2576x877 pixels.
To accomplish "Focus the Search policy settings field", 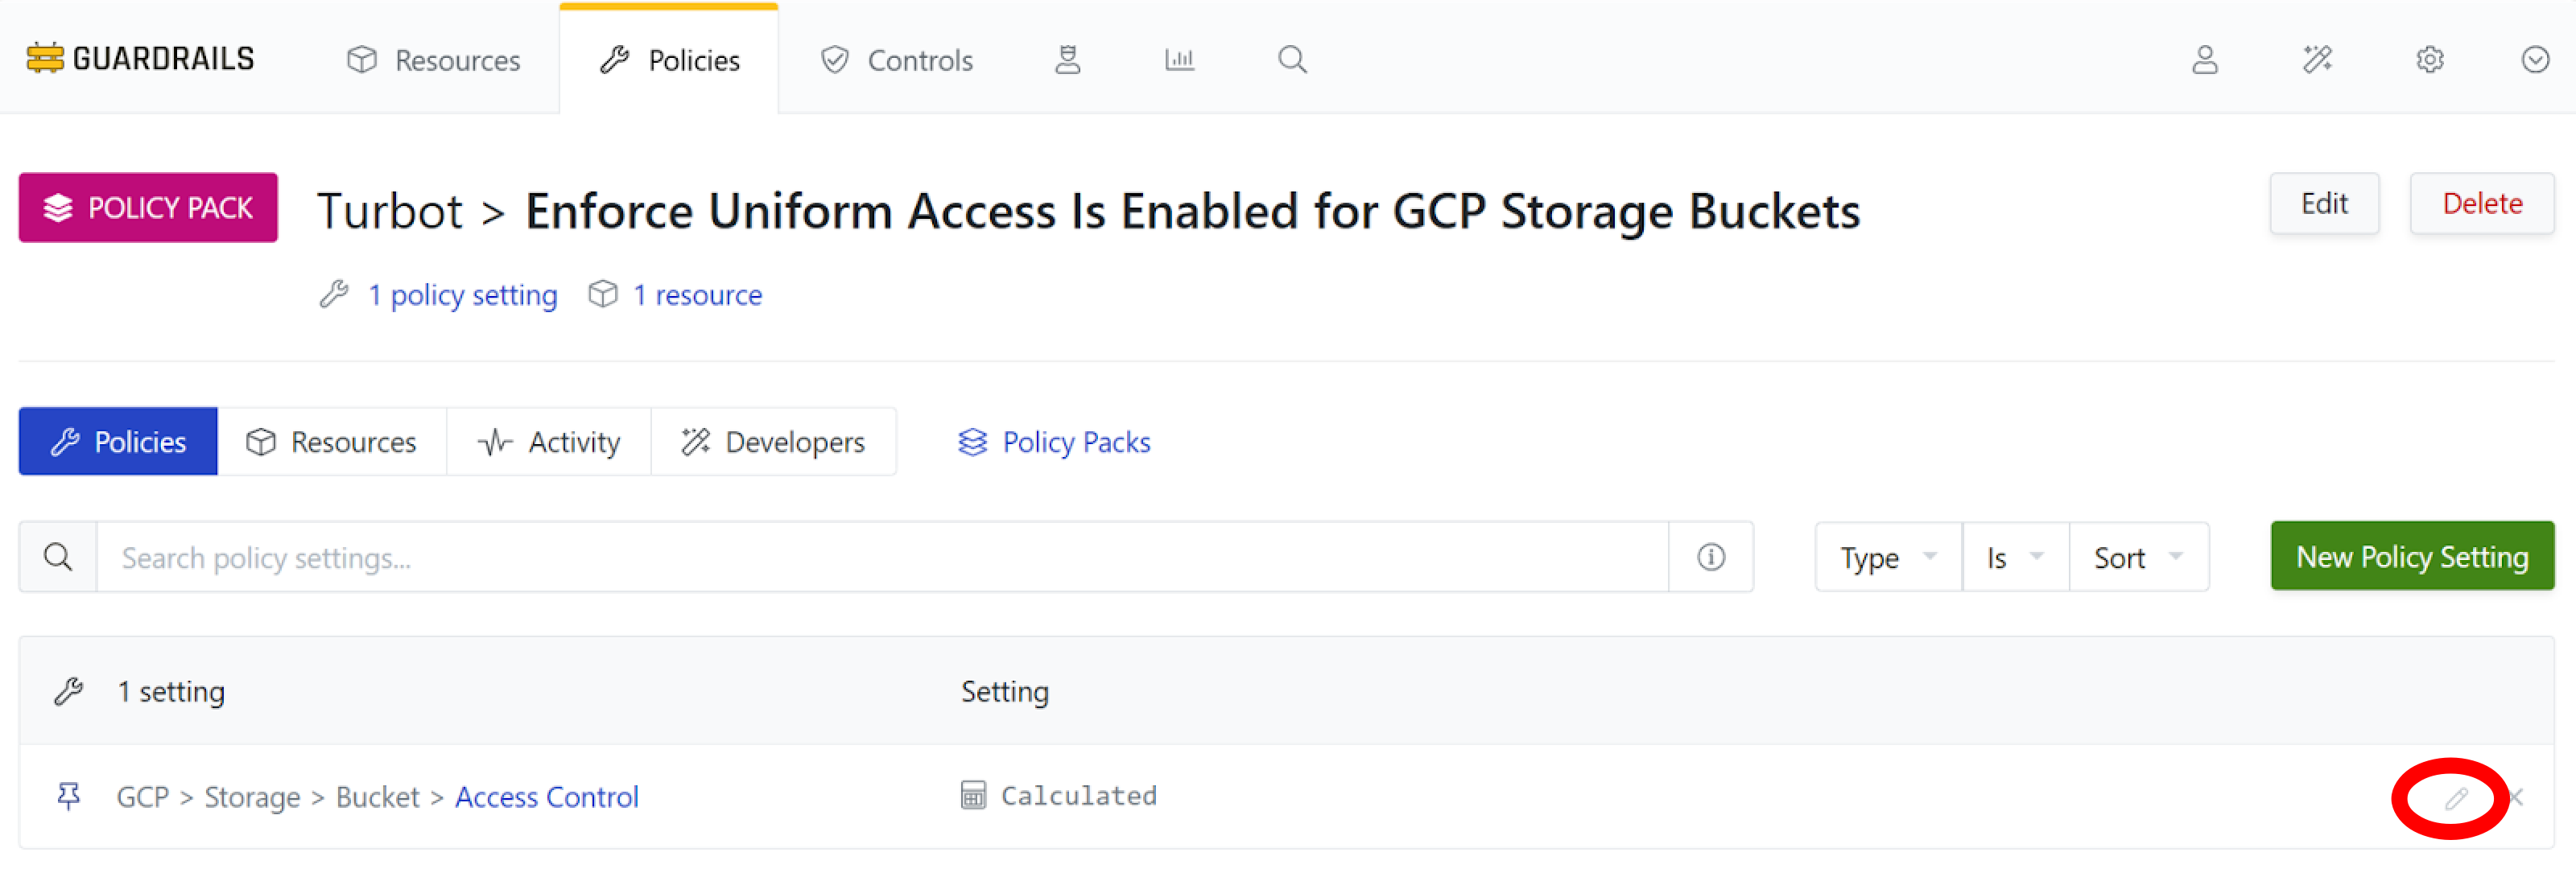I will coord(880,557).
